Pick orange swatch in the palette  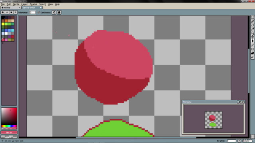[6, 21]
